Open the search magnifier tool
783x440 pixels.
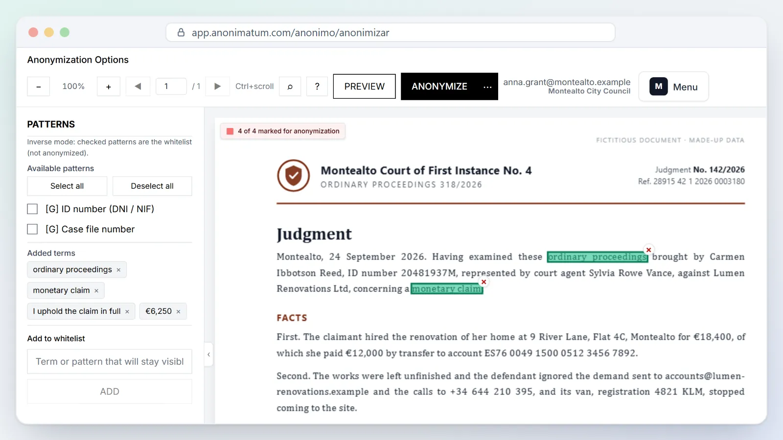click(x=290, y=87)
